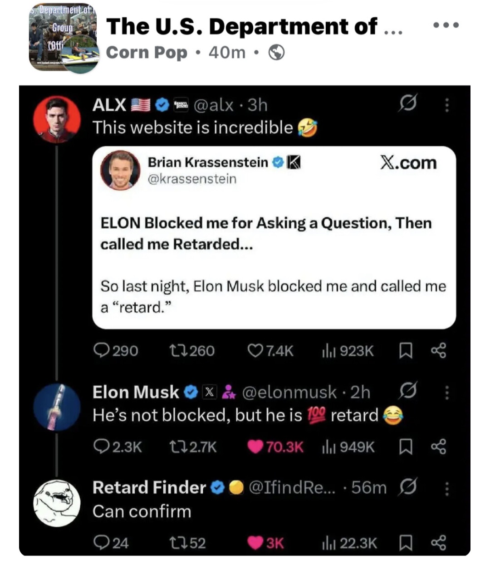Viewport: 490px width, 565px height.
Task: Open the ALX profile picture
Action: point(57,119)
